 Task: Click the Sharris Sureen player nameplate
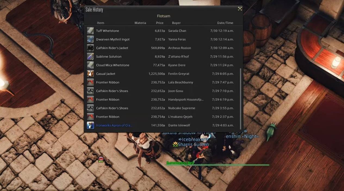(193, 145)
